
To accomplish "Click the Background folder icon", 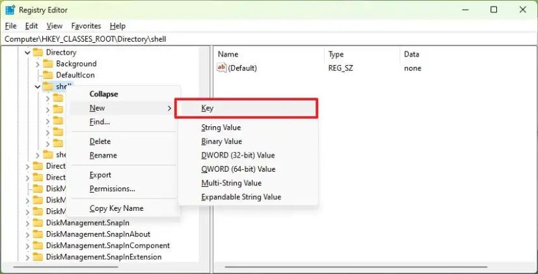I will tap(47, 64).
